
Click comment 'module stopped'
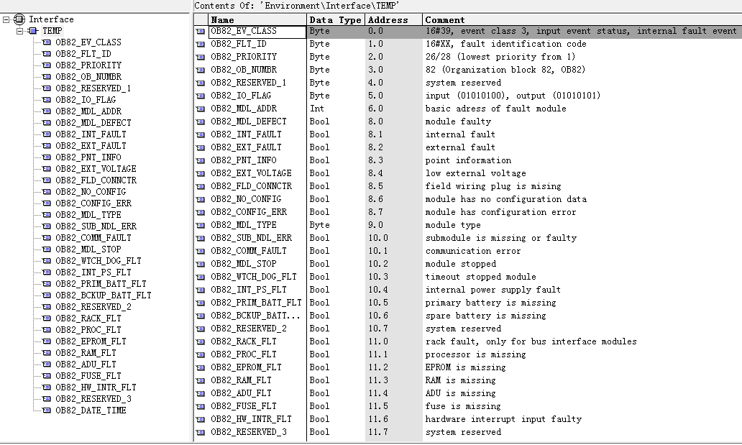pos(460,264)
